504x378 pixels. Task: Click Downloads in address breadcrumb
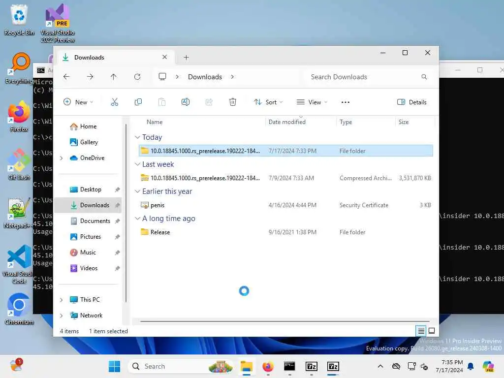[x=205, y=77]
